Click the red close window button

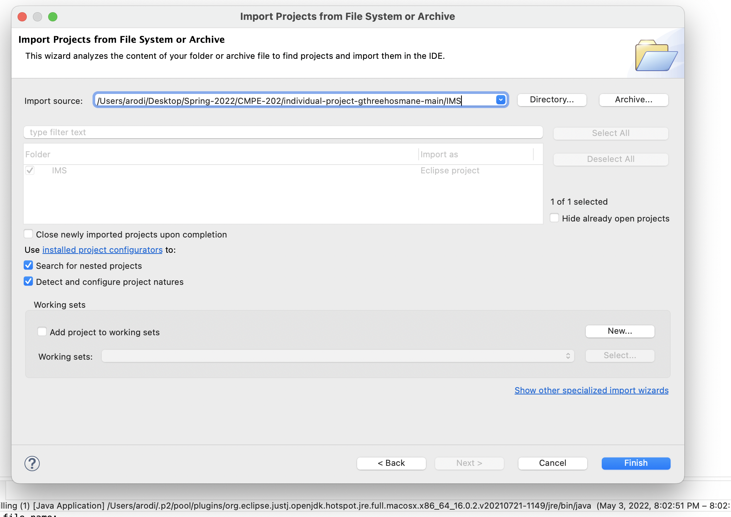tap(22, 16)
